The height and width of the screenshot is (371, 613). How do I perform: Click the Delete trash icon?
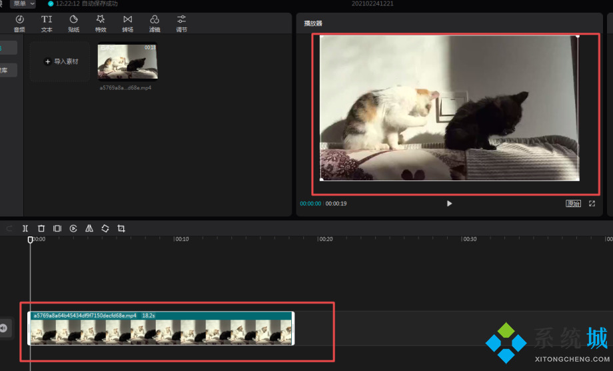pyautogui.click(x=41, y=228)
